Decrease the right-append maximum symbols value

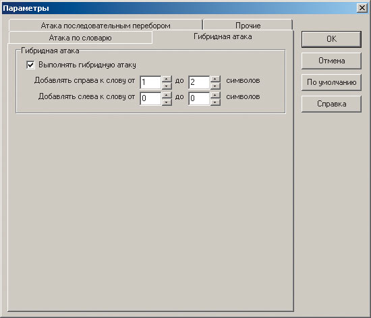[215, 86]
